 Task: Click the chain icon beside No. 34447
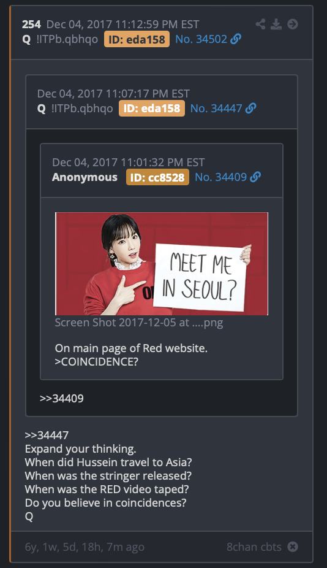(x=250, y=108)
